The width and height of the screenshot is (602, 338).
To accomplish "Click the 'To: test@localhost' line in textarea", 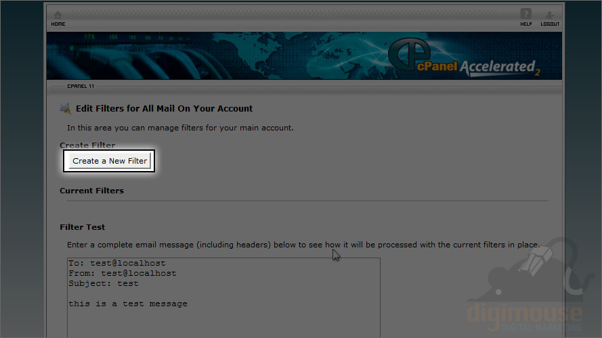I will point(117,263).
